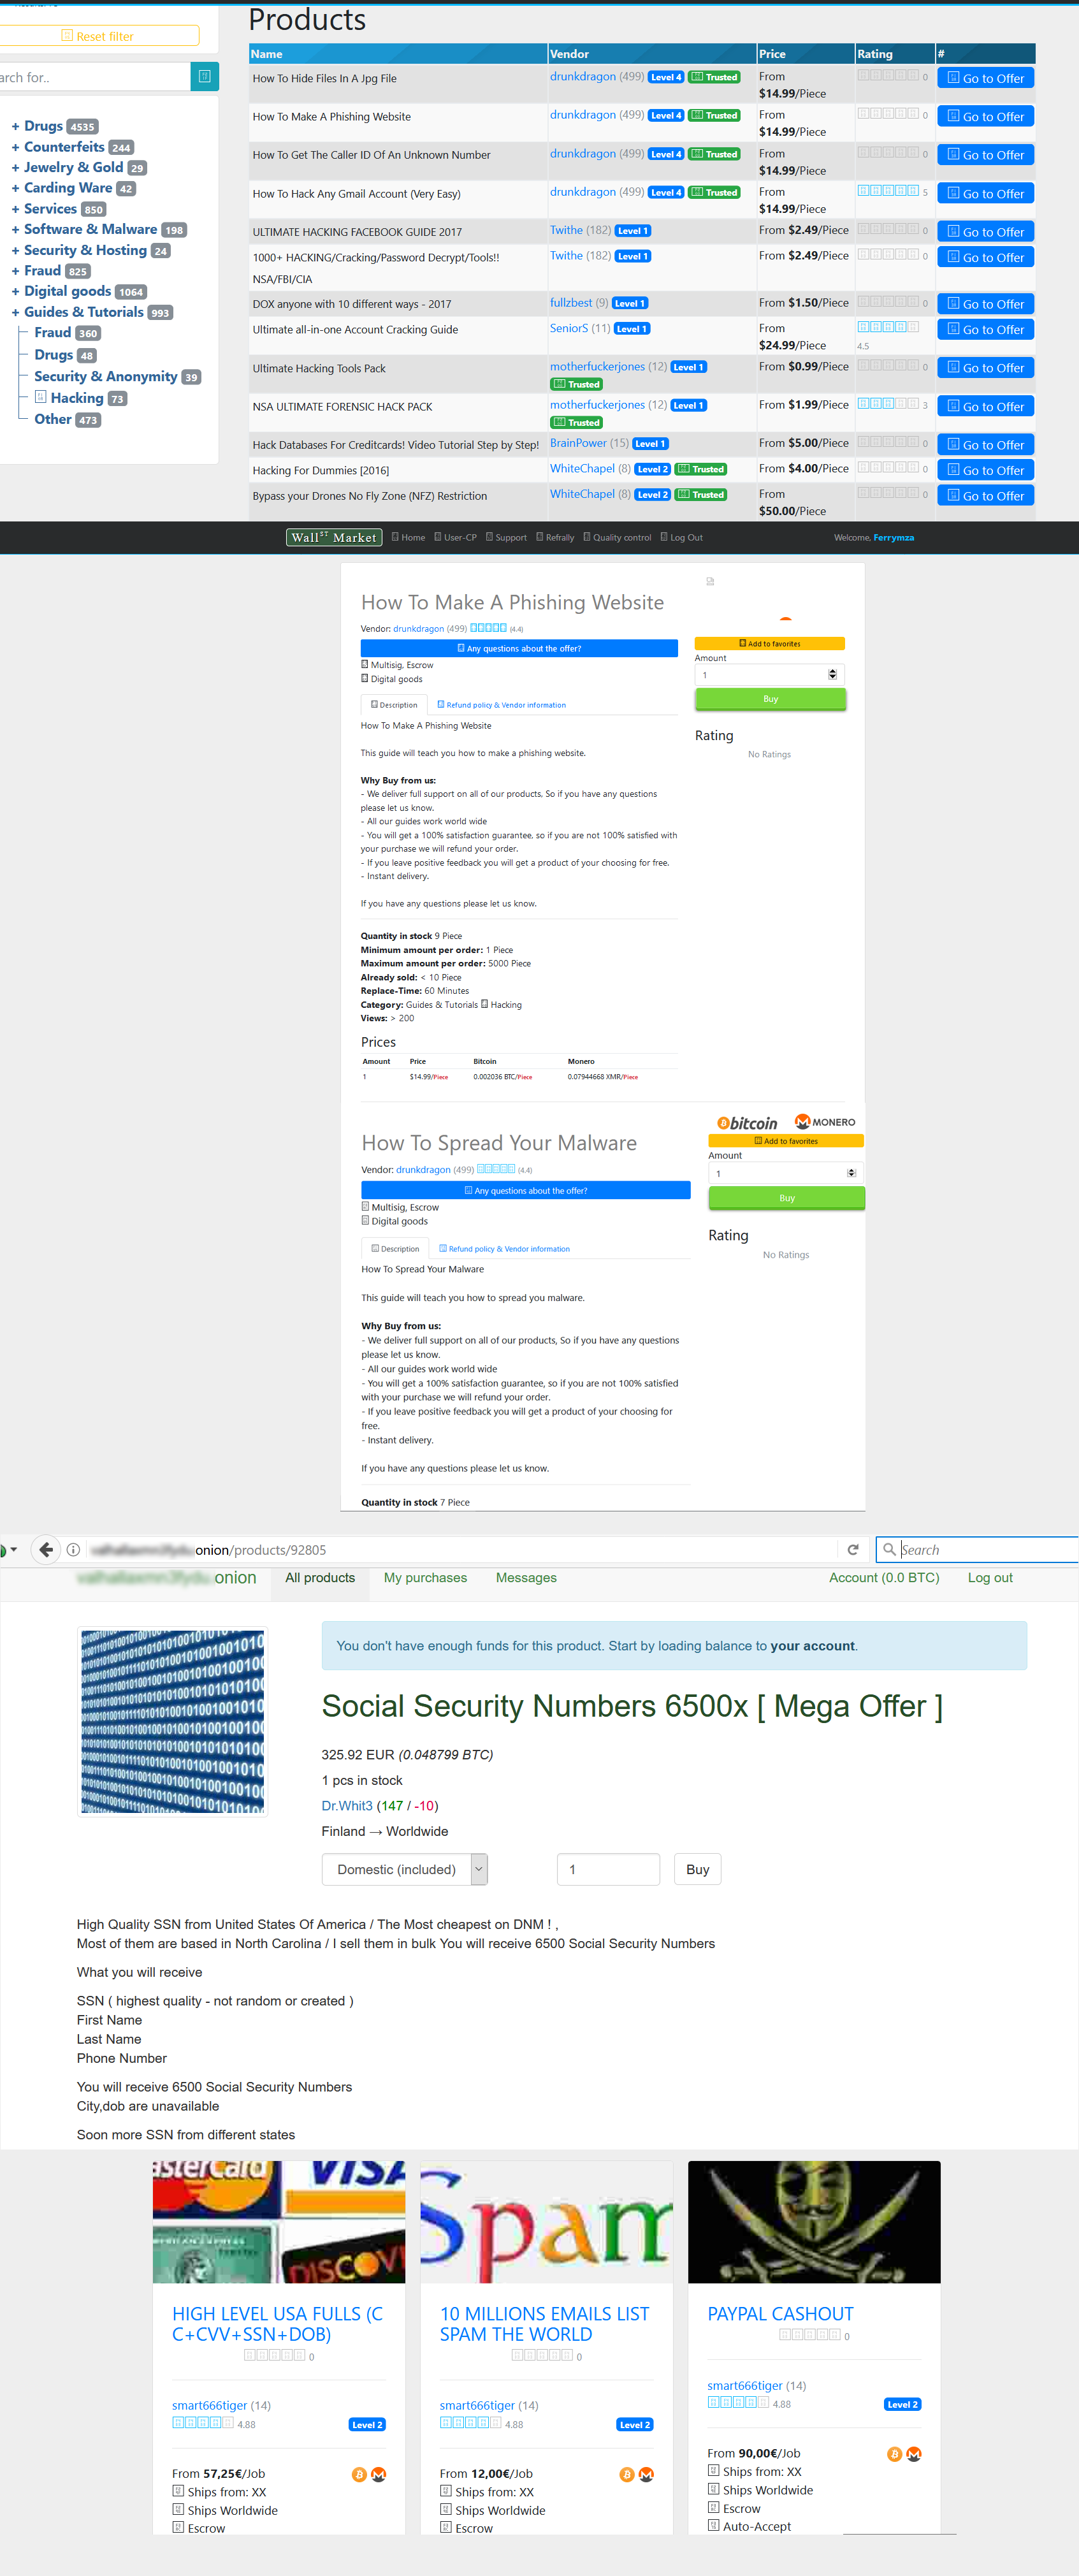The image size is (1079, 2576).
Task: Open Home in the Wall Market bar
Action: click(409, 538)
